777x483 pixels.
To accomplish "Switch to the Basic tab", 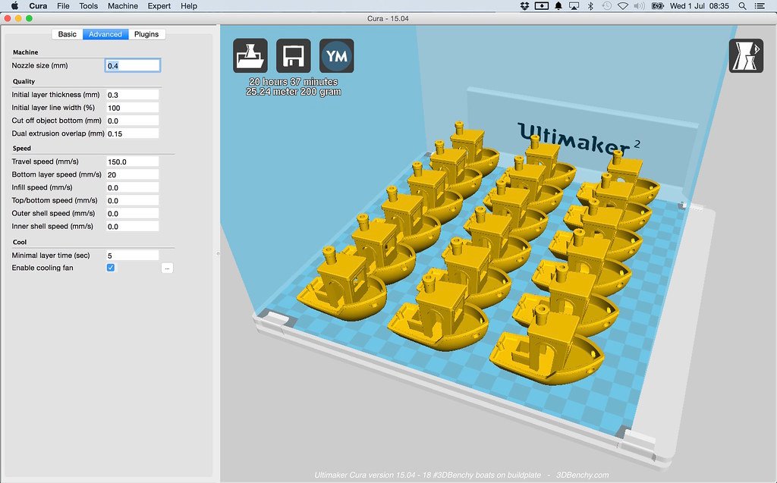I will tap(68, 34).
